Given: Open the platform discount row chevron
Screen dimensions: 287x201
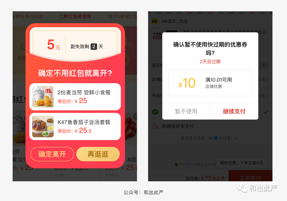Looking at the screenshot, I should [267, 96].
